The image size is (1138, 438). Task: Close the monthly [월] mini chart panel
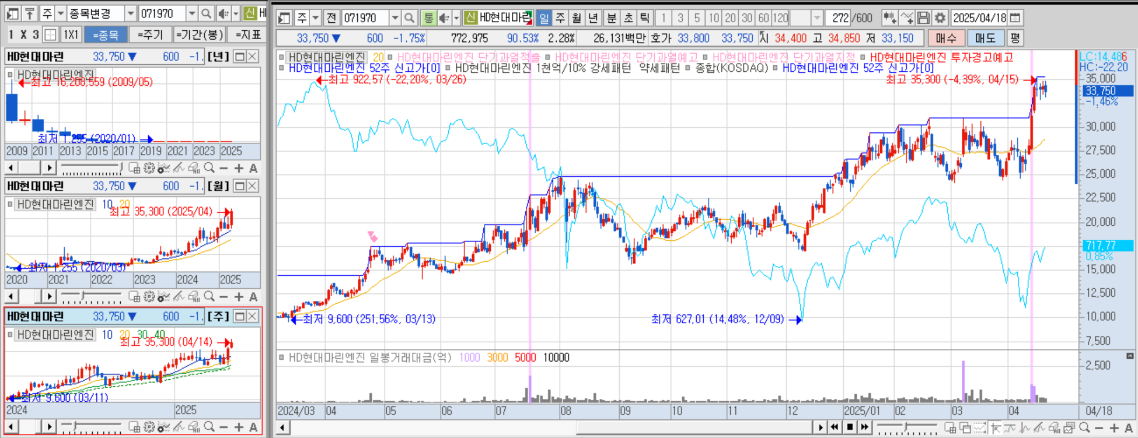tap(252, 186)
